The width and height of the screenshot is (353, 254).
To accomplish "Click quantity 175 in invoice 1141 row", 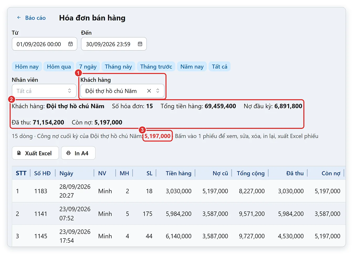I will (x=148, y=214).
